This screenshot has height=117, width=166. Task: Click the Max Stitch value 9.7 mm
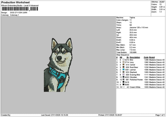point(133,45)
